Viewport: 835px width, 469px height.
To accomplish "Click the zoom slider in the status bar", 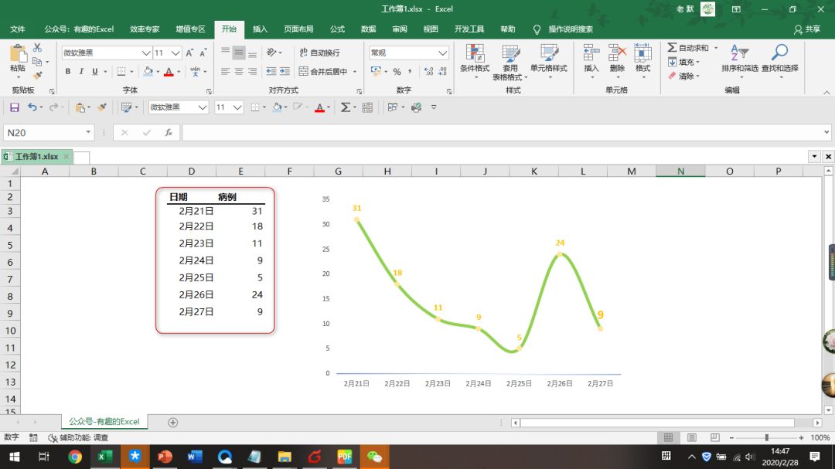I will pos(766,438).
